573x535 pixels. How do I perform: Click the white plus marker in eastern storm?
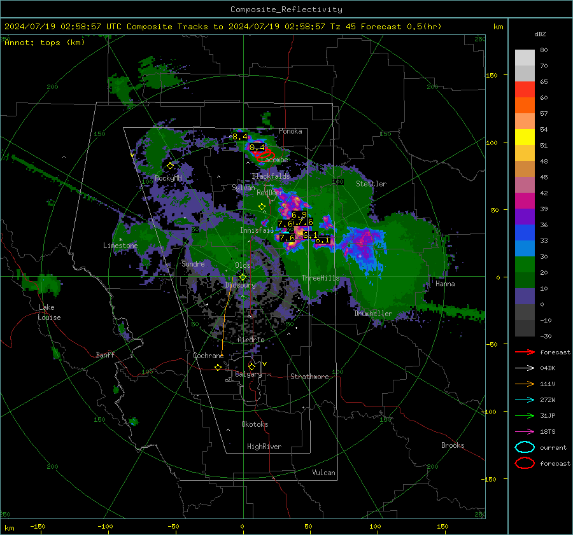click(x=360, y=256)
